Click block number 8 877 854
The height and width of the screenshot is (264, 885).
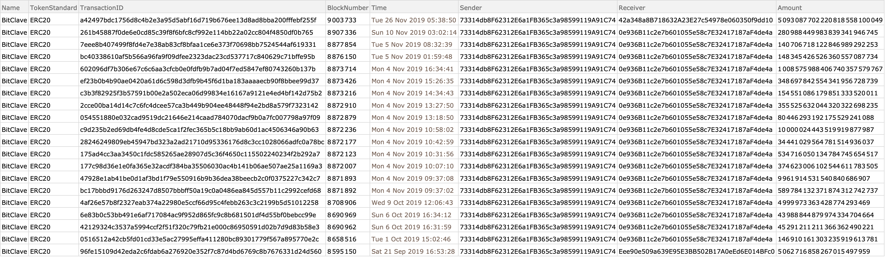coord(342,45)
